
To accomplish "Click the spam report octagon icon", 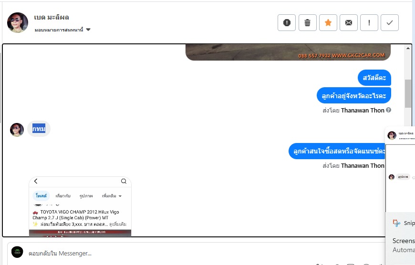I will [x=287, y=23].
